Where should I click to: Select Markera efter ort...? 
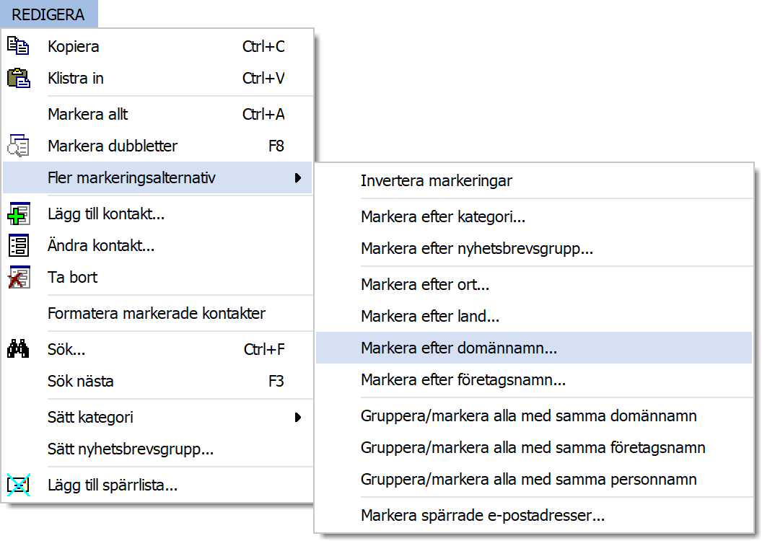coord(533,284)
